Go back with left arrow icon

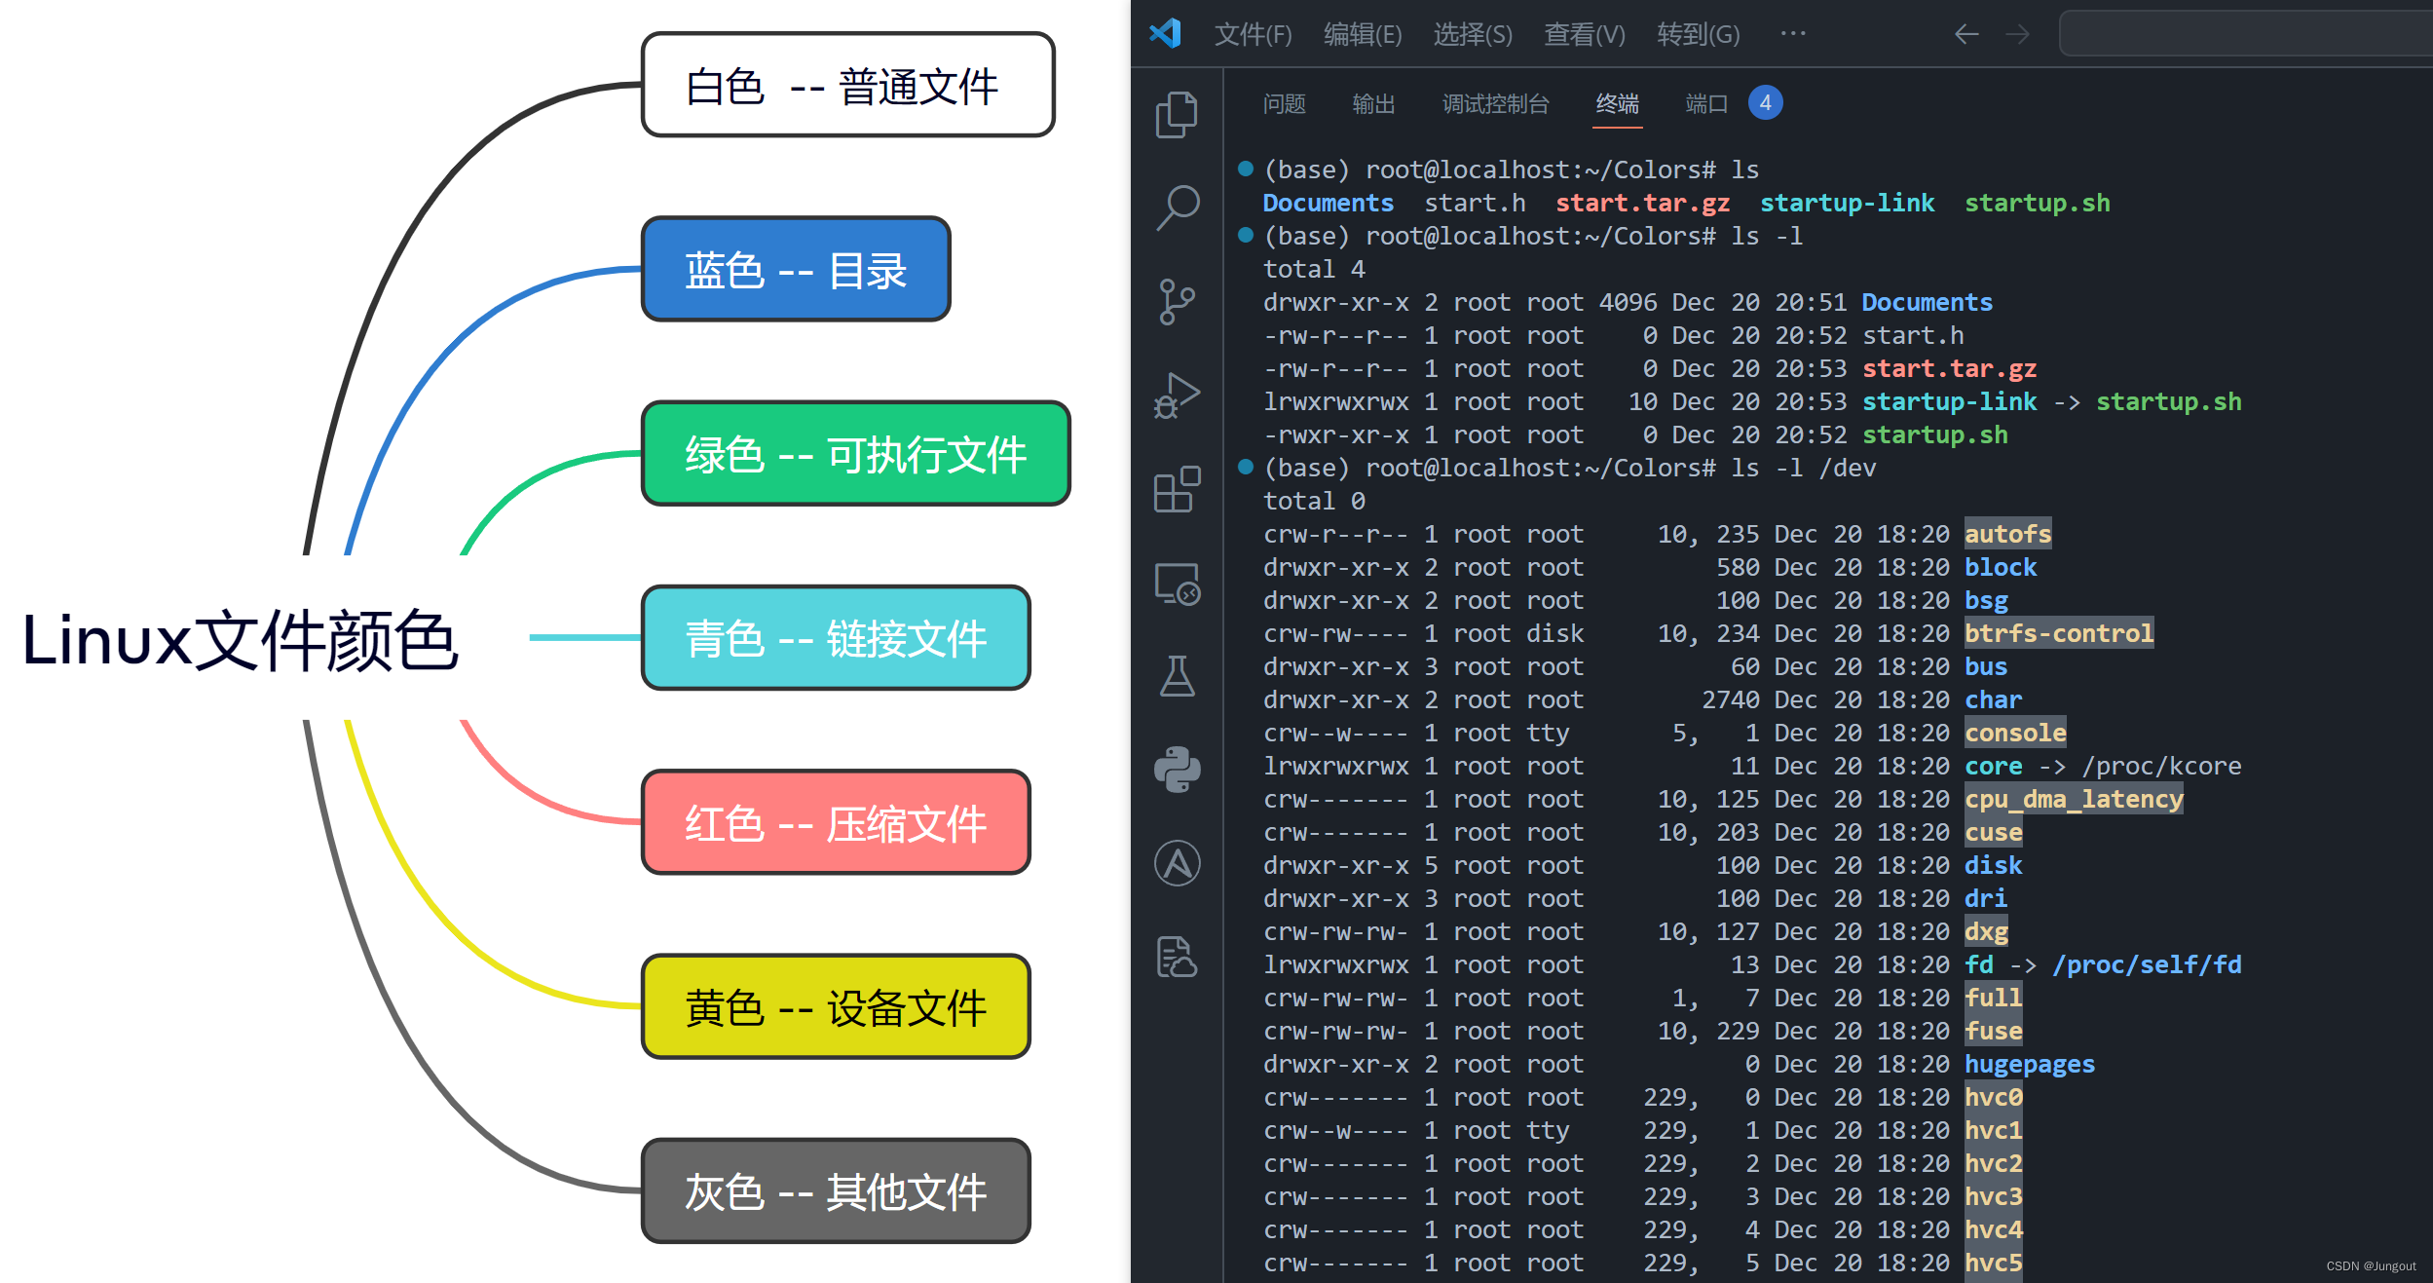(1966, 34)
